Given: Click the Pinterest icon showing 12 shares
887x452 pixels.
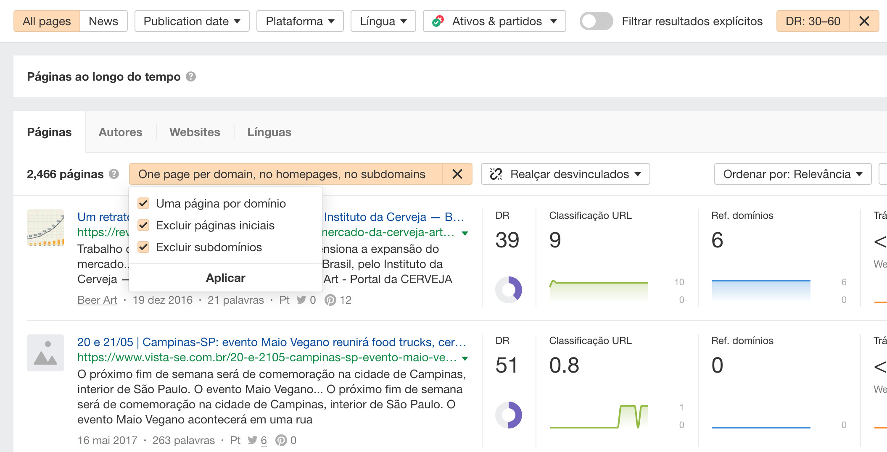Looking at the screenshot, I should click(x=330, y=300).
